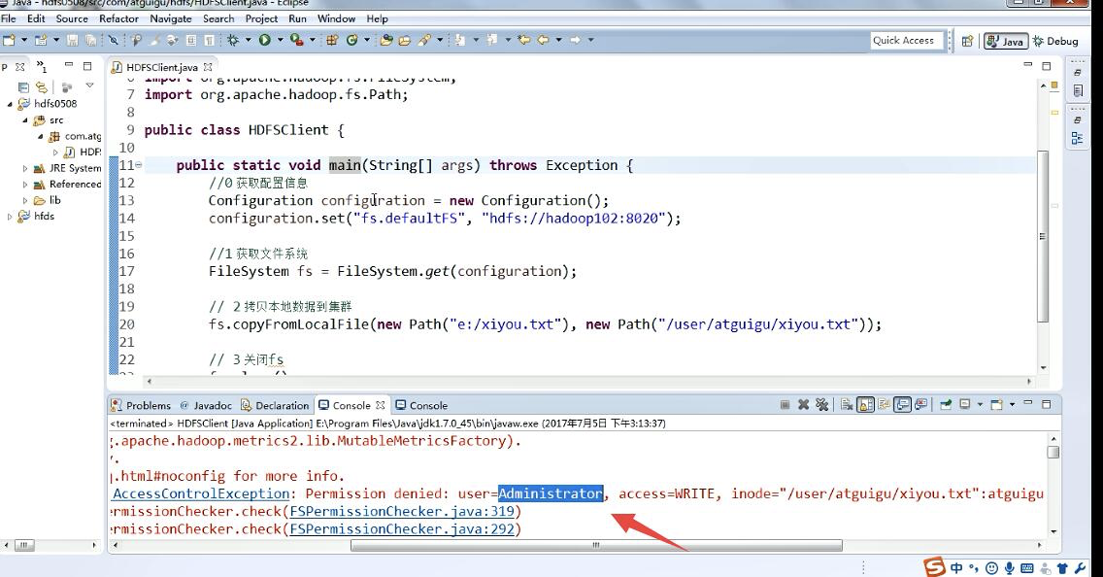Run the program with green play icon

pos(264,40)
